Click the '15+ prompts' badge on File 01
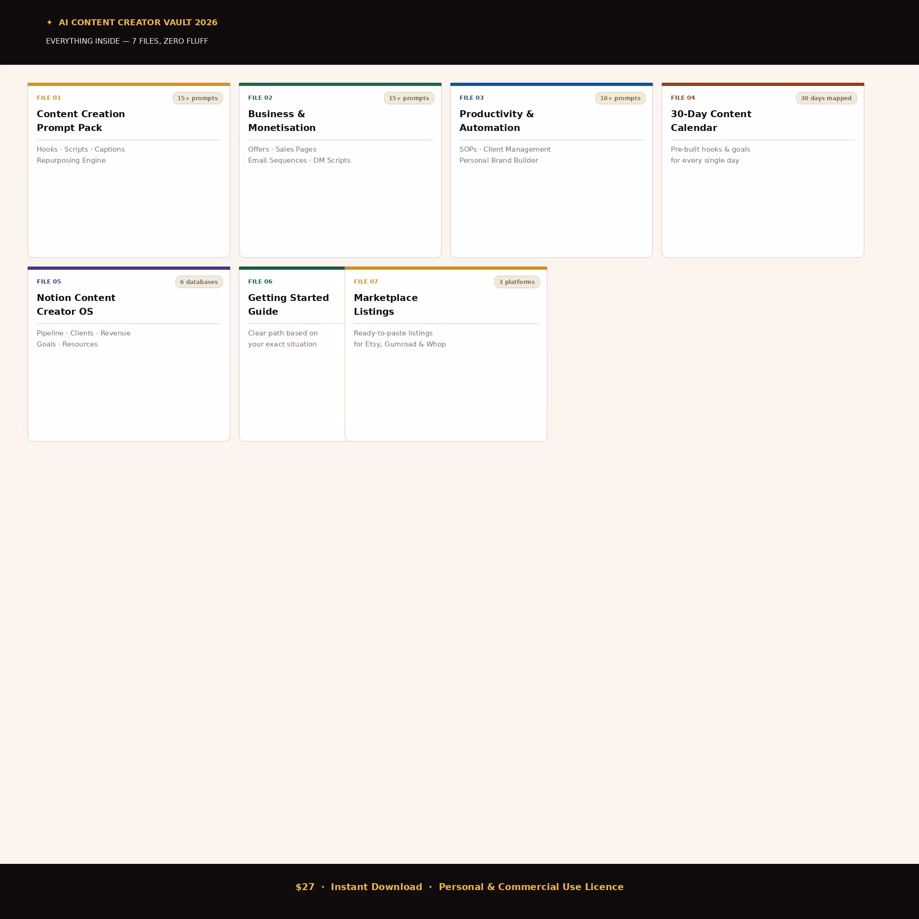919x919 pixels. [198, 98]
